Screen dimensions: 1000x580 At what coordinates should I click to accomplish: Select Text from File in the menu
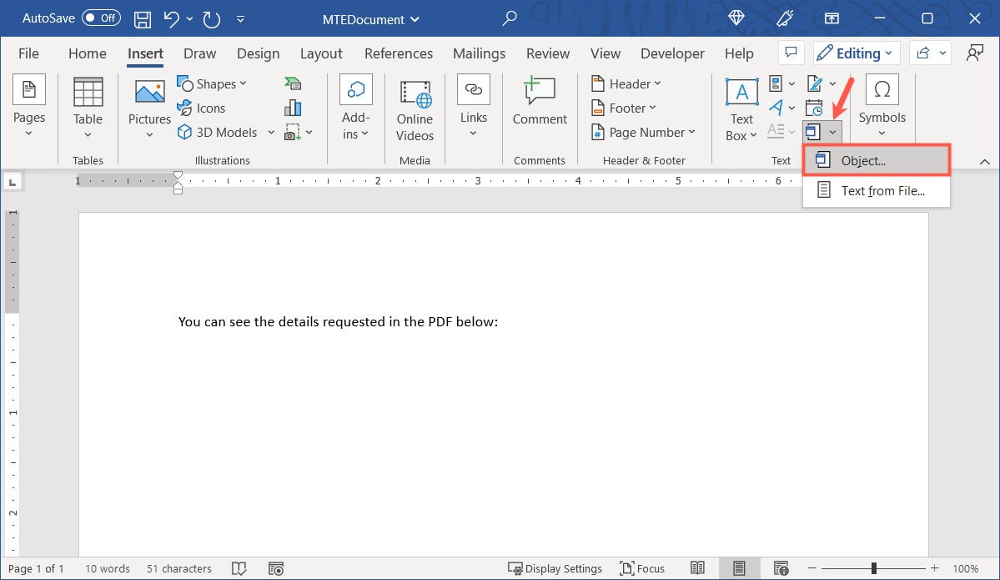[882, 190]
